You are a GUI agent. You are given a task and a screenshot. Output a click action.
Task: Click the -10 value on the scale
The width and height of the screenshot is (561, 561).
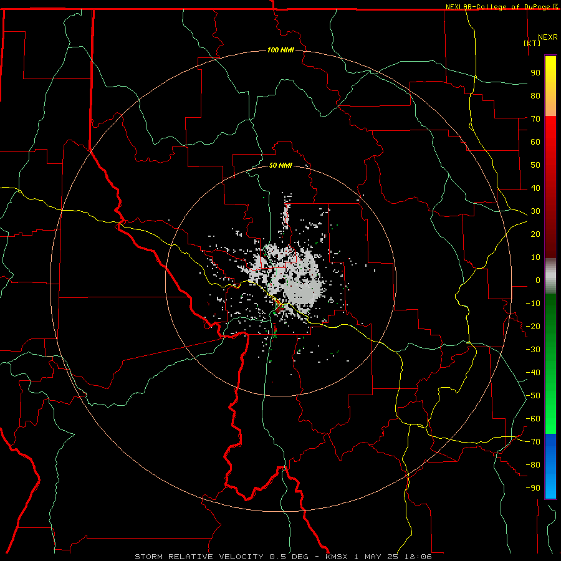coord(533,304)
